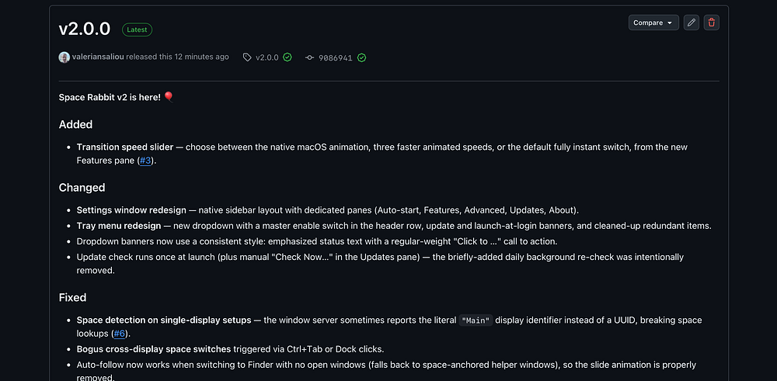This screenshot has width=777, height=381.
Task: Click the verified checkmark after commit 9086941
Action: (362, 58)
